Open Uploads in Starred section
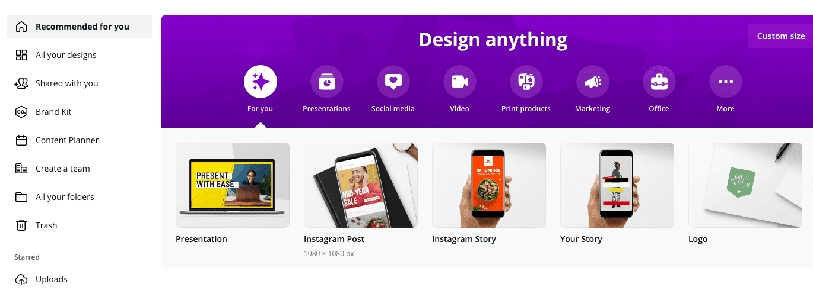 point(51,279)
